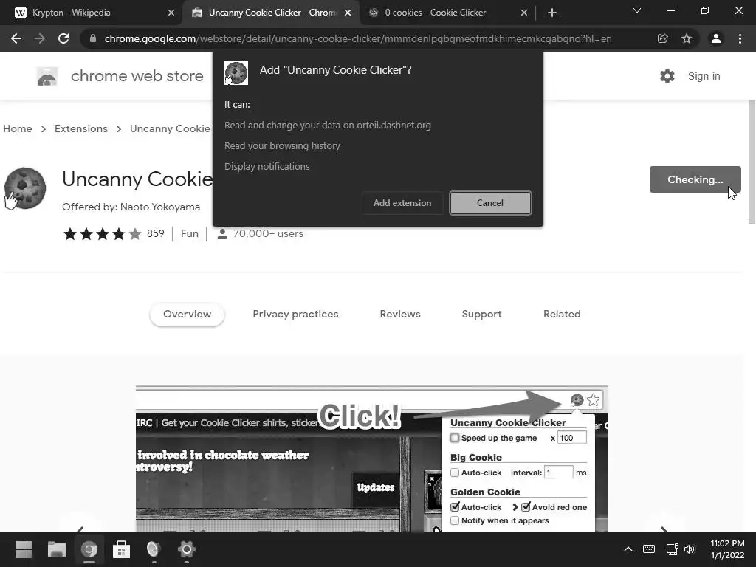
Task: Click the address bar URL
Action: point(358,38)
